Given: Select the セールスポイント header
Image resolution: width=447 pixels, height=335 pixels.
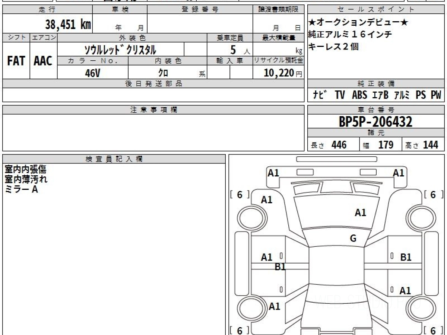Looking at the screenshot, I should (376, 10).
